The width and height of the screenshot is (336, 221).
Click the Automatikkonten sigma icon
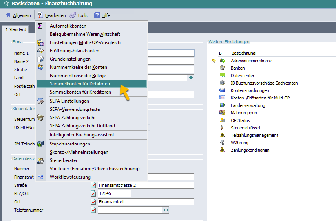click(40, 26)
